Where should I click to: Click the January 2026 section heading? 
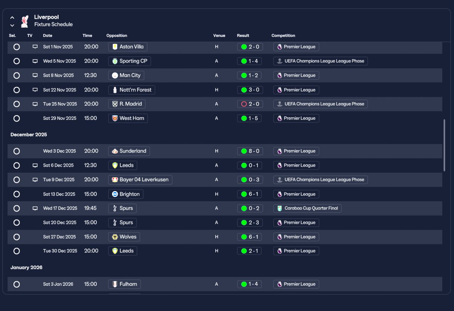[26, 267]
